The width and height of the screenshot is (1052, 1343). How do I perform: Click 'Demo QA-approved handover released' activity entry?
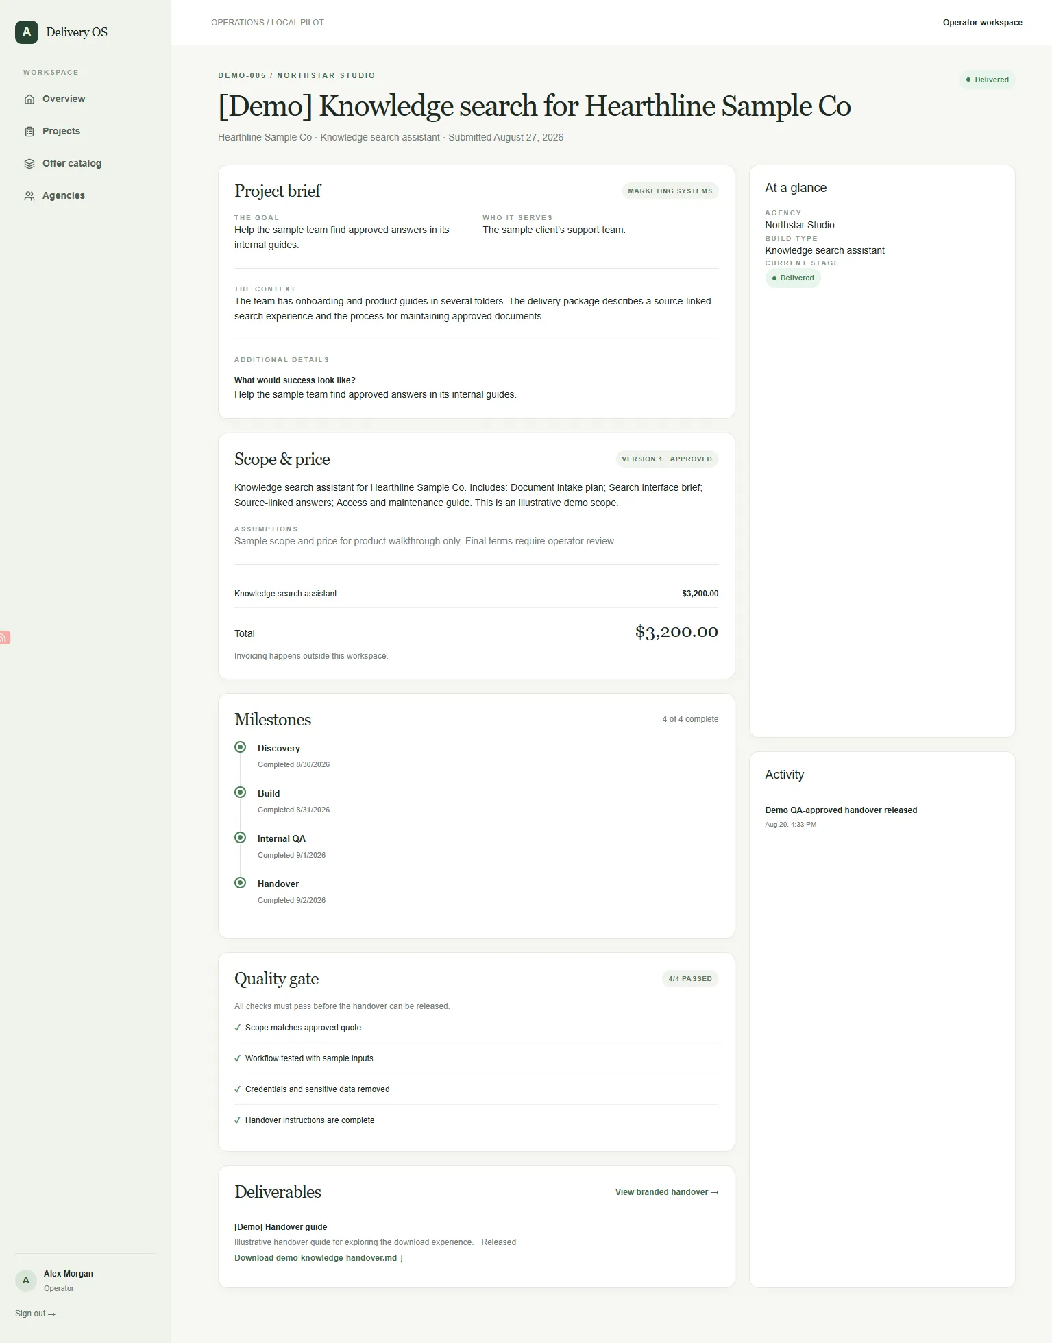click(x=841, y=810)
